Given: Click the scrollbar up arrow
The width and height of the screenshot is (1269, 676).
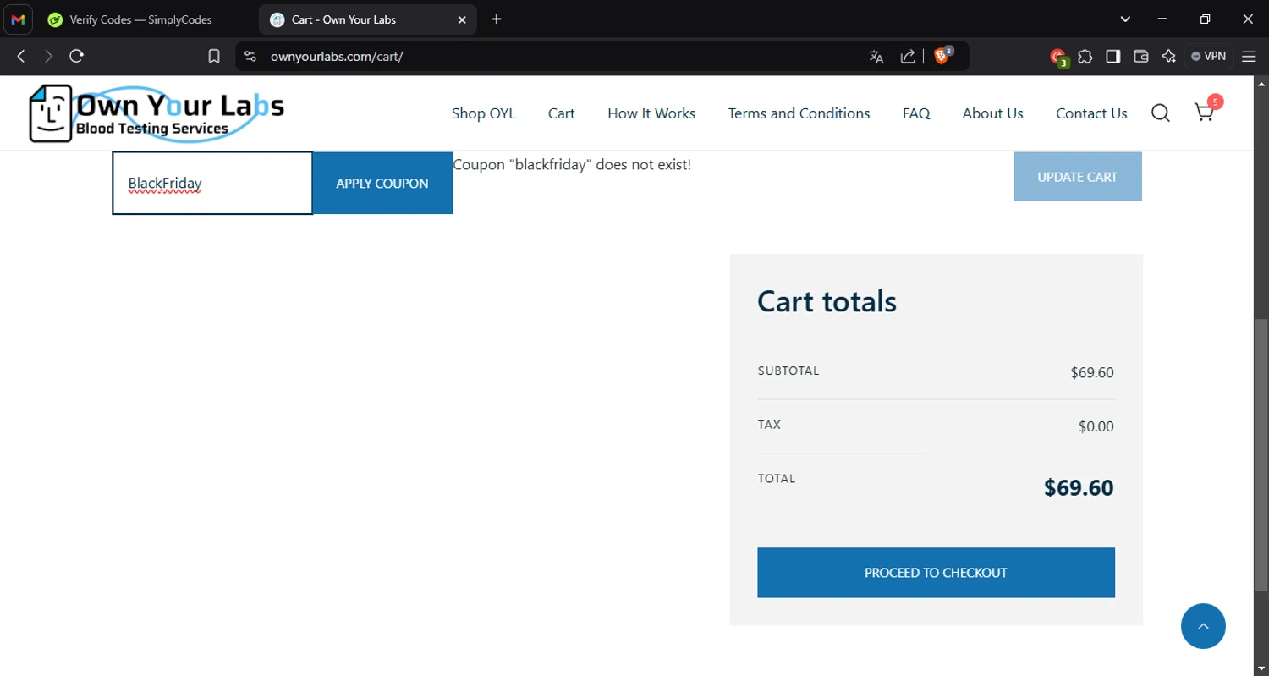Looking at the screenshot, I should click(x=1261, y=83).
